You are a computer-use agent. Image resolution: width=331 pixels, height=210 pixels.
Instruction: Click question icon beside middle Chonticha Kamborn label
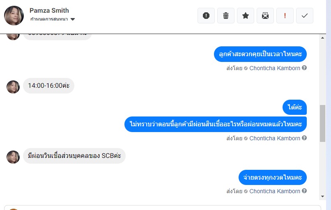pyautogui.click(x=304, y=138)
